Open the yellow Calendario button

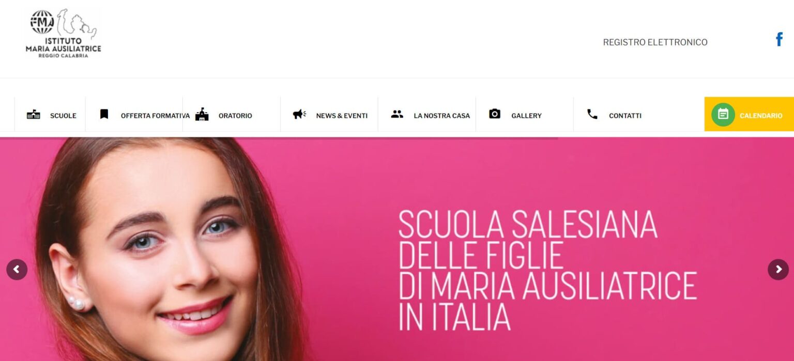coord(749,114)
